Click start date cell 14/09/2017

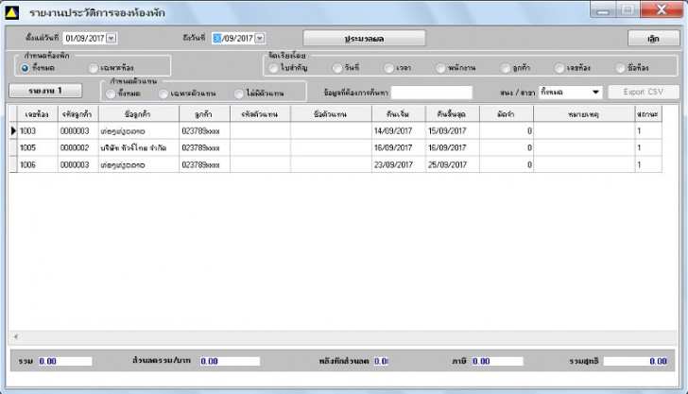(x=399, y=130)
